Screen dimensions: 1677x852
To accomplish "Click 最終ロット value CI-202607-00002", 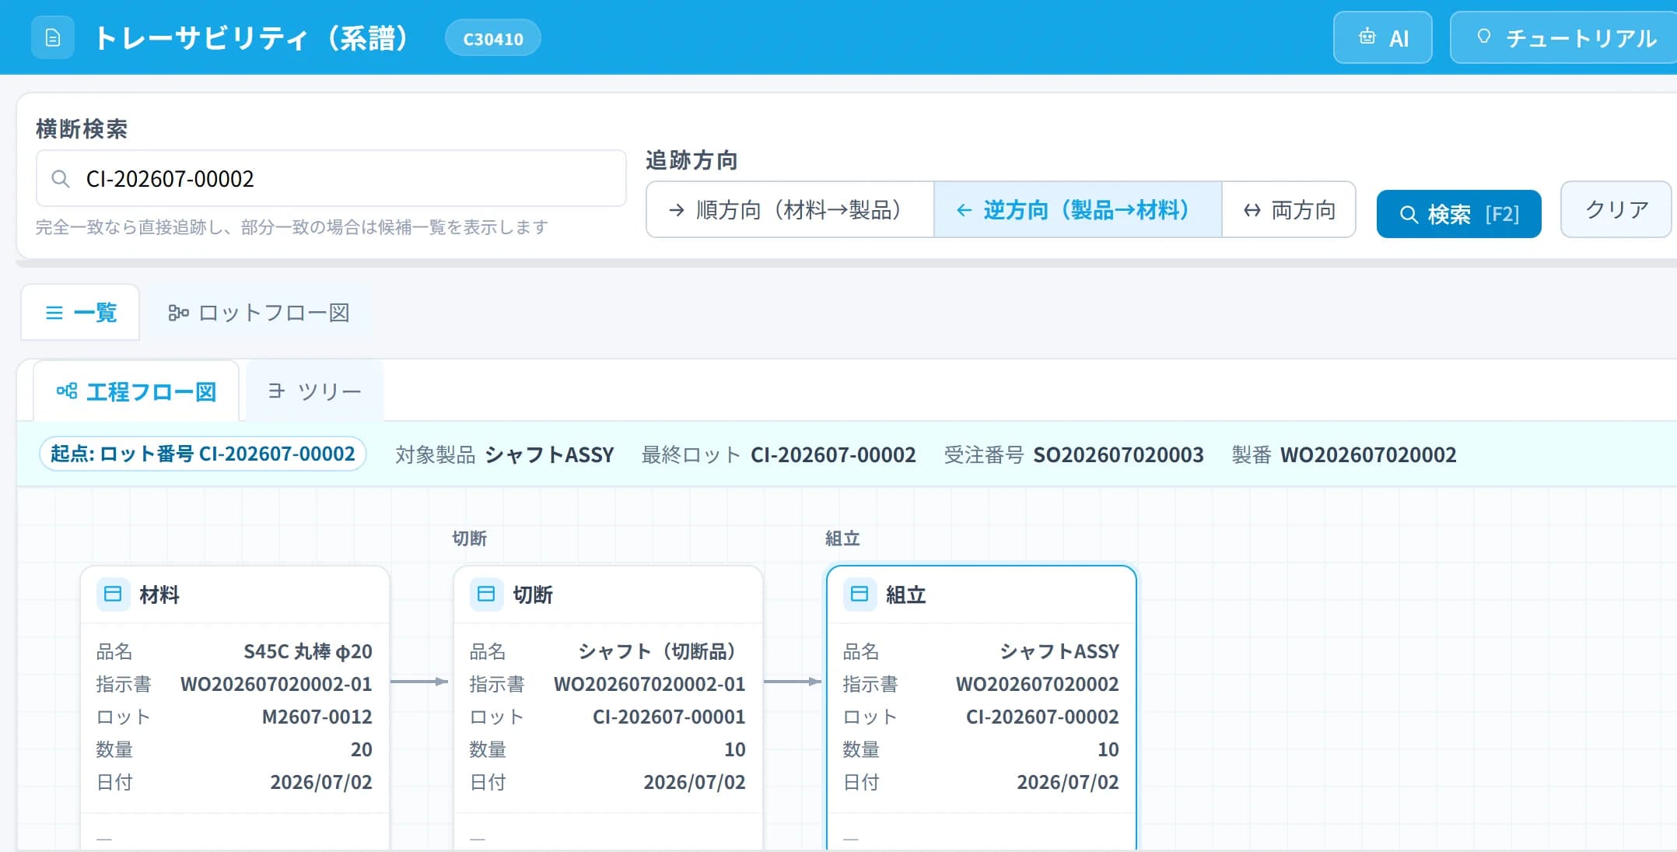I will tap(833, 454).
